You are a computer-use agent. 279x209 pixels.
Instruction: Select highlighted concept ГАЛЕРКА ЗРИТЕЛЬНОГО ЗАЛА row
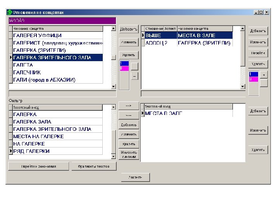click(58, 58)
